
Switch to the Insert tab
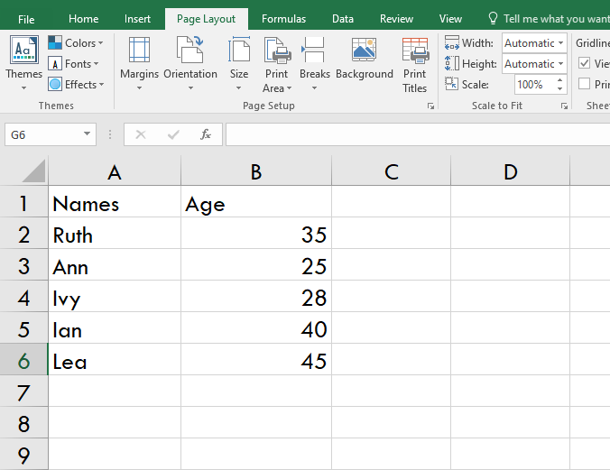click(137, 19)
